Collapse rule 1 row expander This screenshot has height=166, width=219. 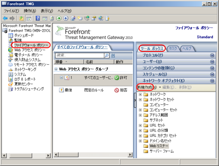coord(61,78)
